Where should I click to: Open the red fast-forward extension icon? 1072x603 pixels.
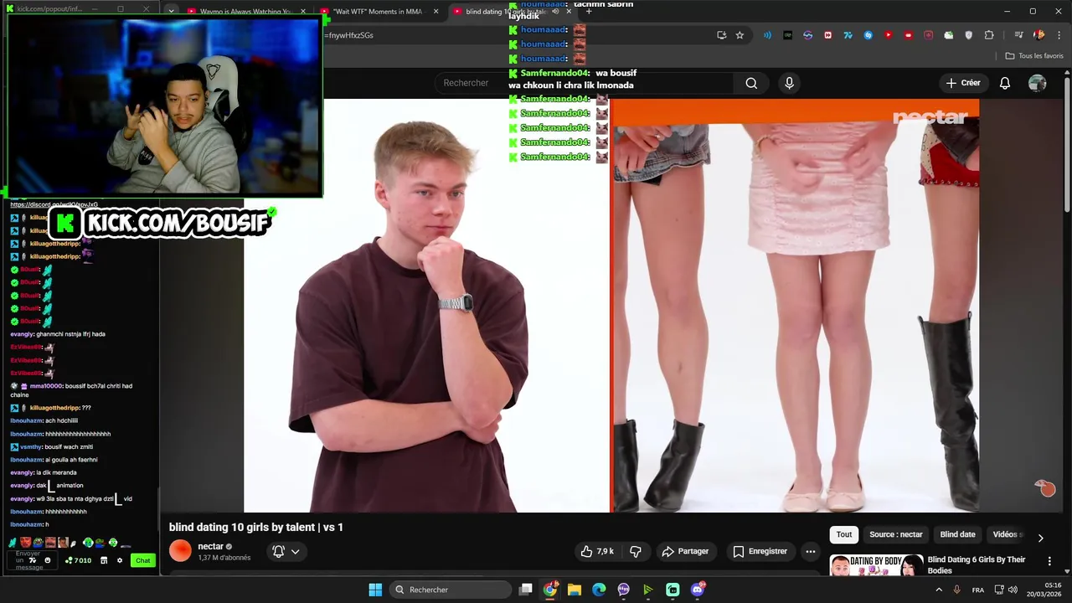(x=827, y=35)
